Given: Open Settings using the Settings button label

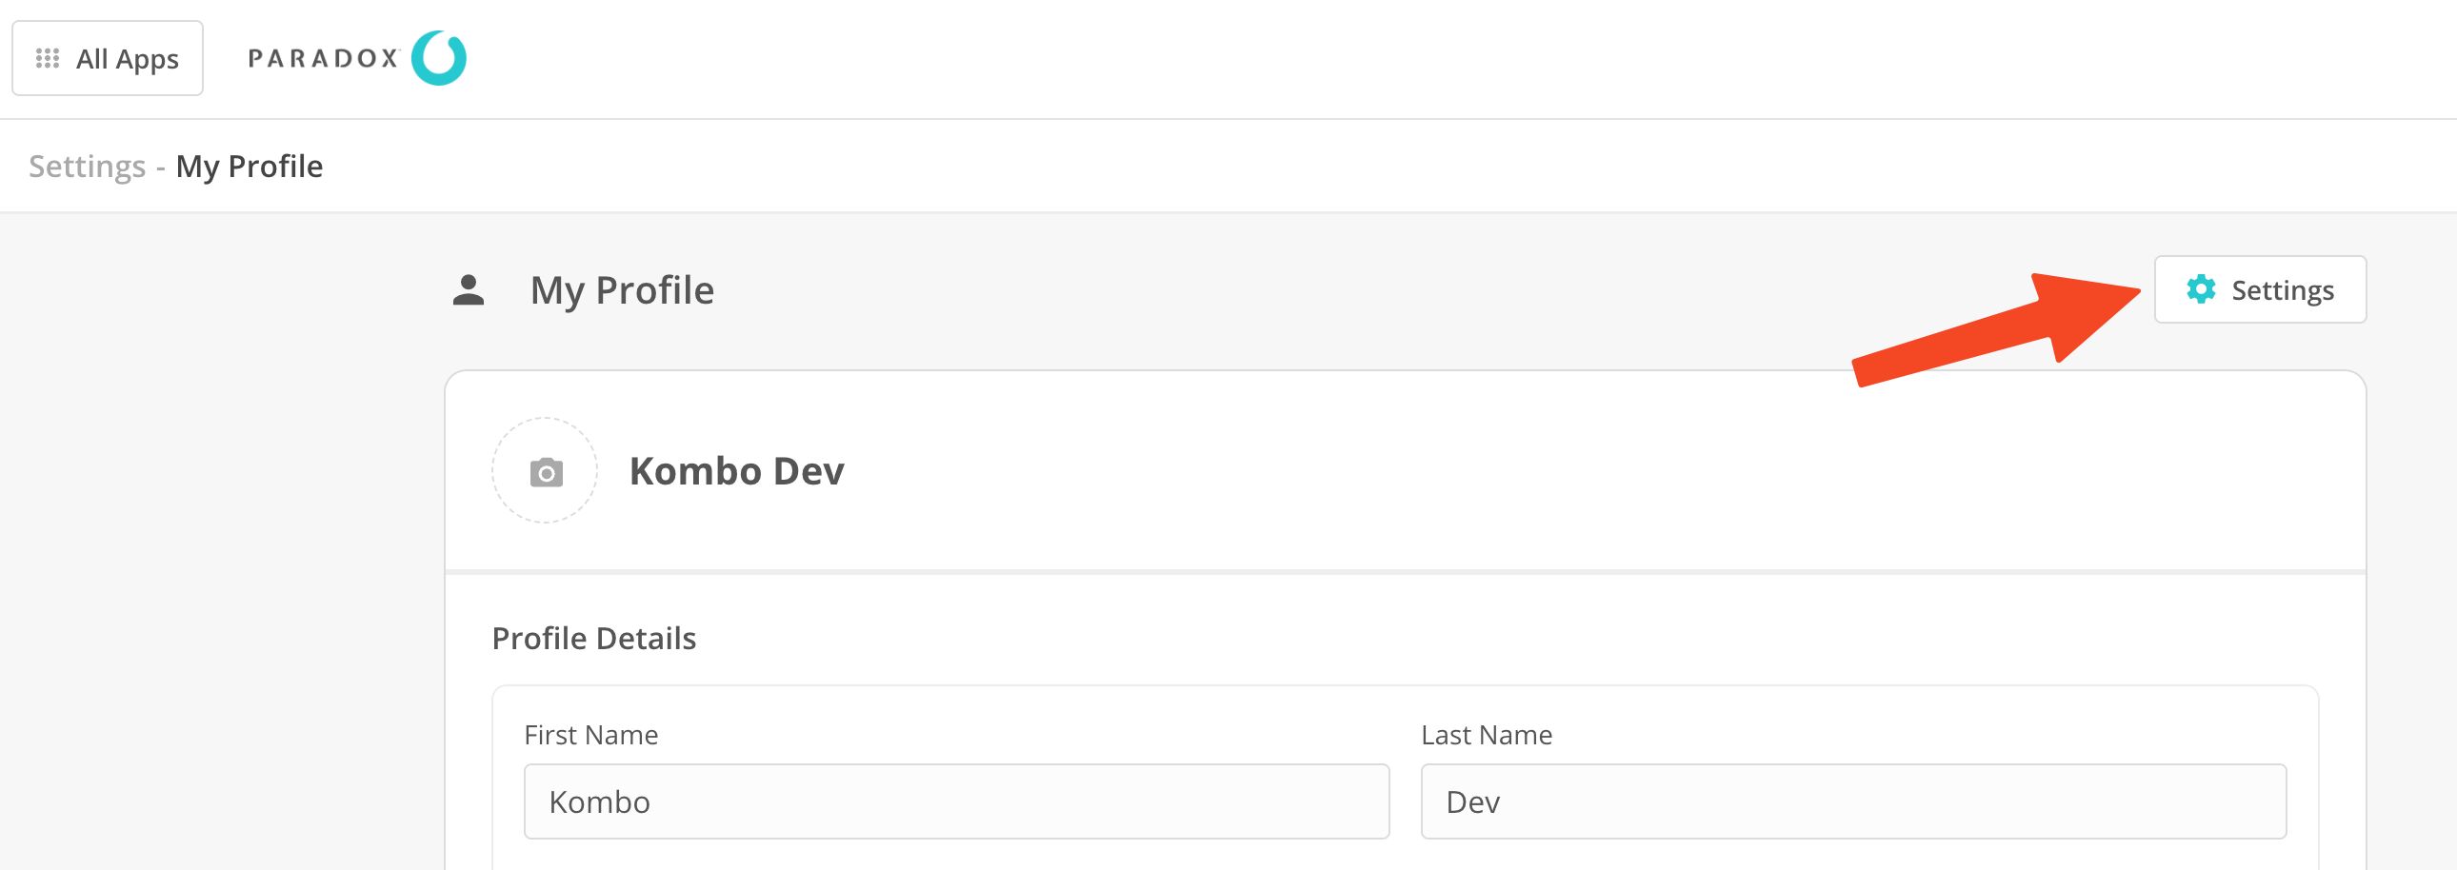Looking at the screenshot, I should coord(2283,289).
